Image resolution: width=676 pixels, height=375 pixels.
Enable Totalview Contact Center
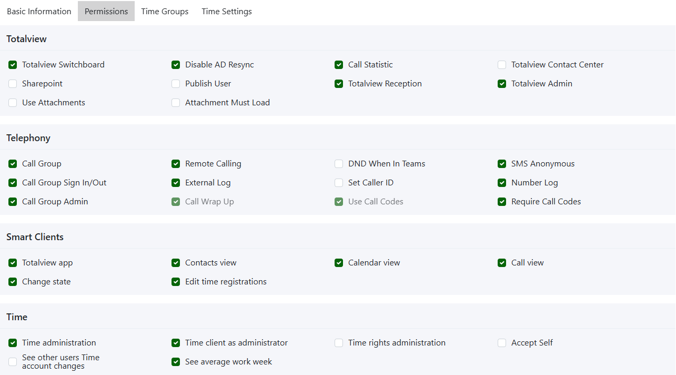(502, 65)
